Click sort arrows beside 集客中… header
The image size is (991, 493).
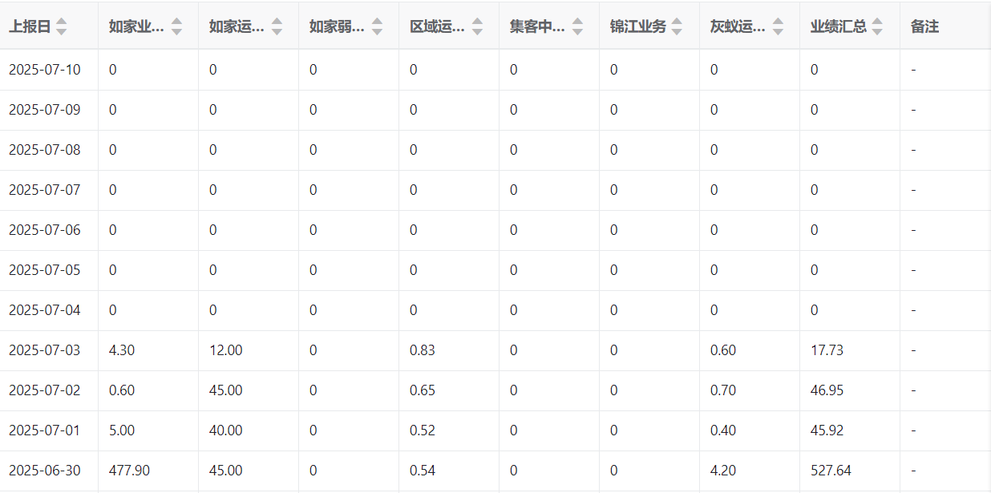578,26
